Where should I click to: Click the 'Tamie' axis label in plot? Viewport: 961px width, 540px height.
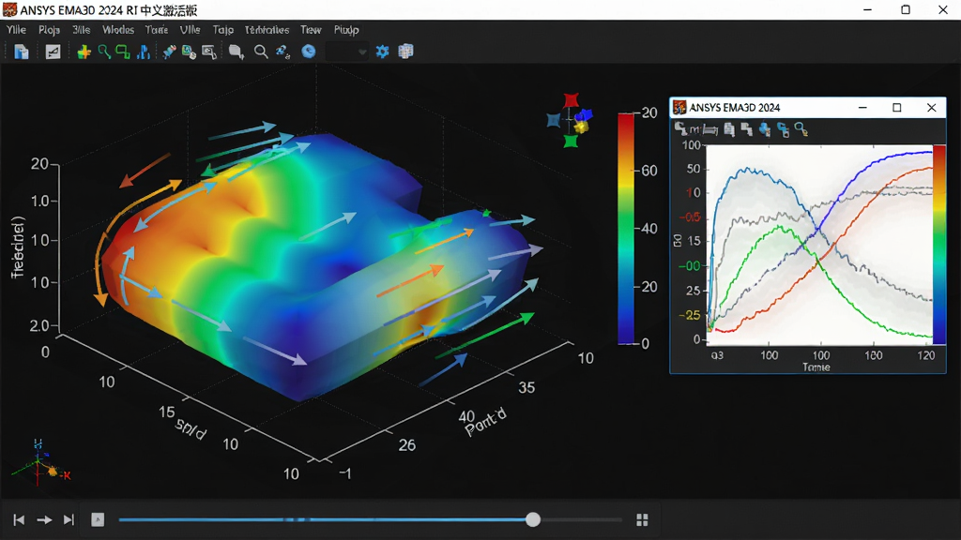click(x=816, y=367)
